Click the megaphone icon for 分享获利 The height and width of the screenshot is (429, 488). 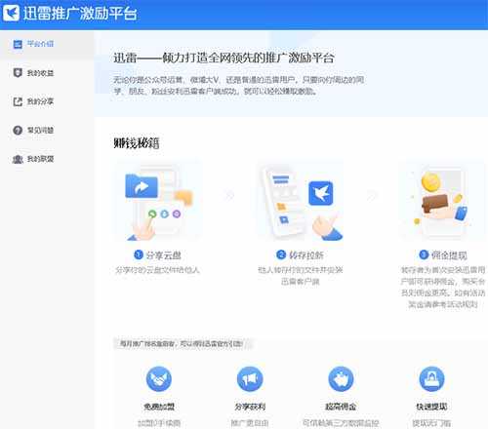(250, 379)
